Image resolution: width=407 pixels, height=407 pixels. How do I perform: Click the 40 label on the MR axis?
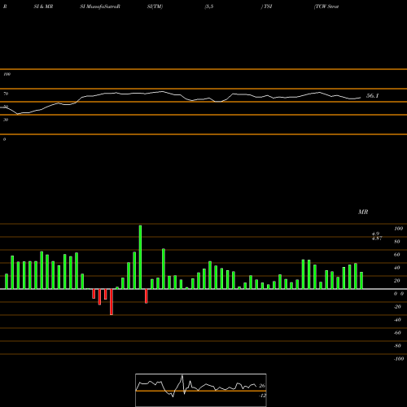(x=397, y=268)
